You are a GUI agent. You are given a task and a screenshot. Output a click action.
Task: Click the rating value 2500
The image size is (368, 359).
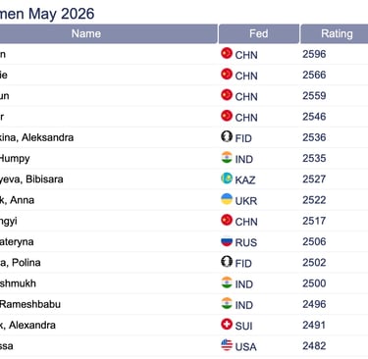tap(314, 283)
